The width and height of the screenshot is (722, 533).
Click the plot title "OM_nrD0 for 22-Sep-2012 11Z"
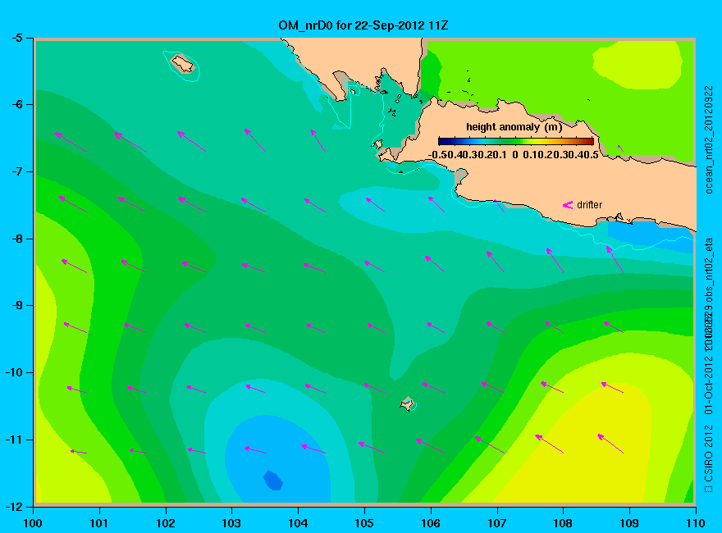click(x=363, y=25)
